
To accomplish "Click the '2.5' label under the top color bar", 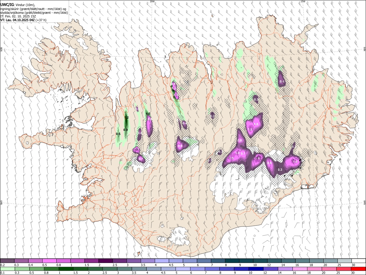I will tap(114, 265).
